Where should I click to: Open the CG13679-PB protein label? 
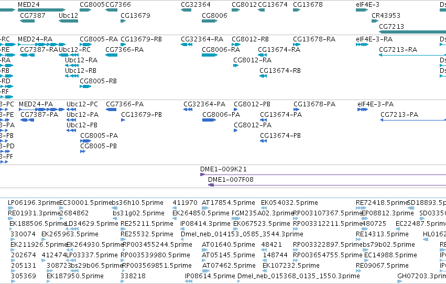(x=142, y=115)
